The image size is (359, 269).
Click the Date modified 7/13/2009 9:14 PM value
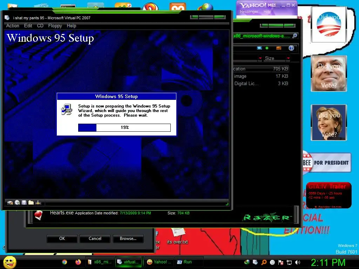pyautogui.click(x=135, y=213)
